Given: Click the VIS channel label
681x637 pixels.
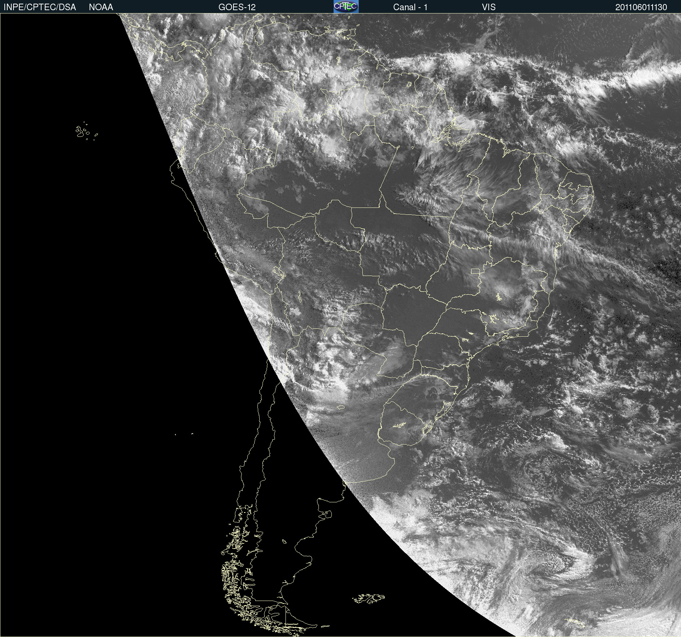Looking at the screenshot, I should 489,7.
